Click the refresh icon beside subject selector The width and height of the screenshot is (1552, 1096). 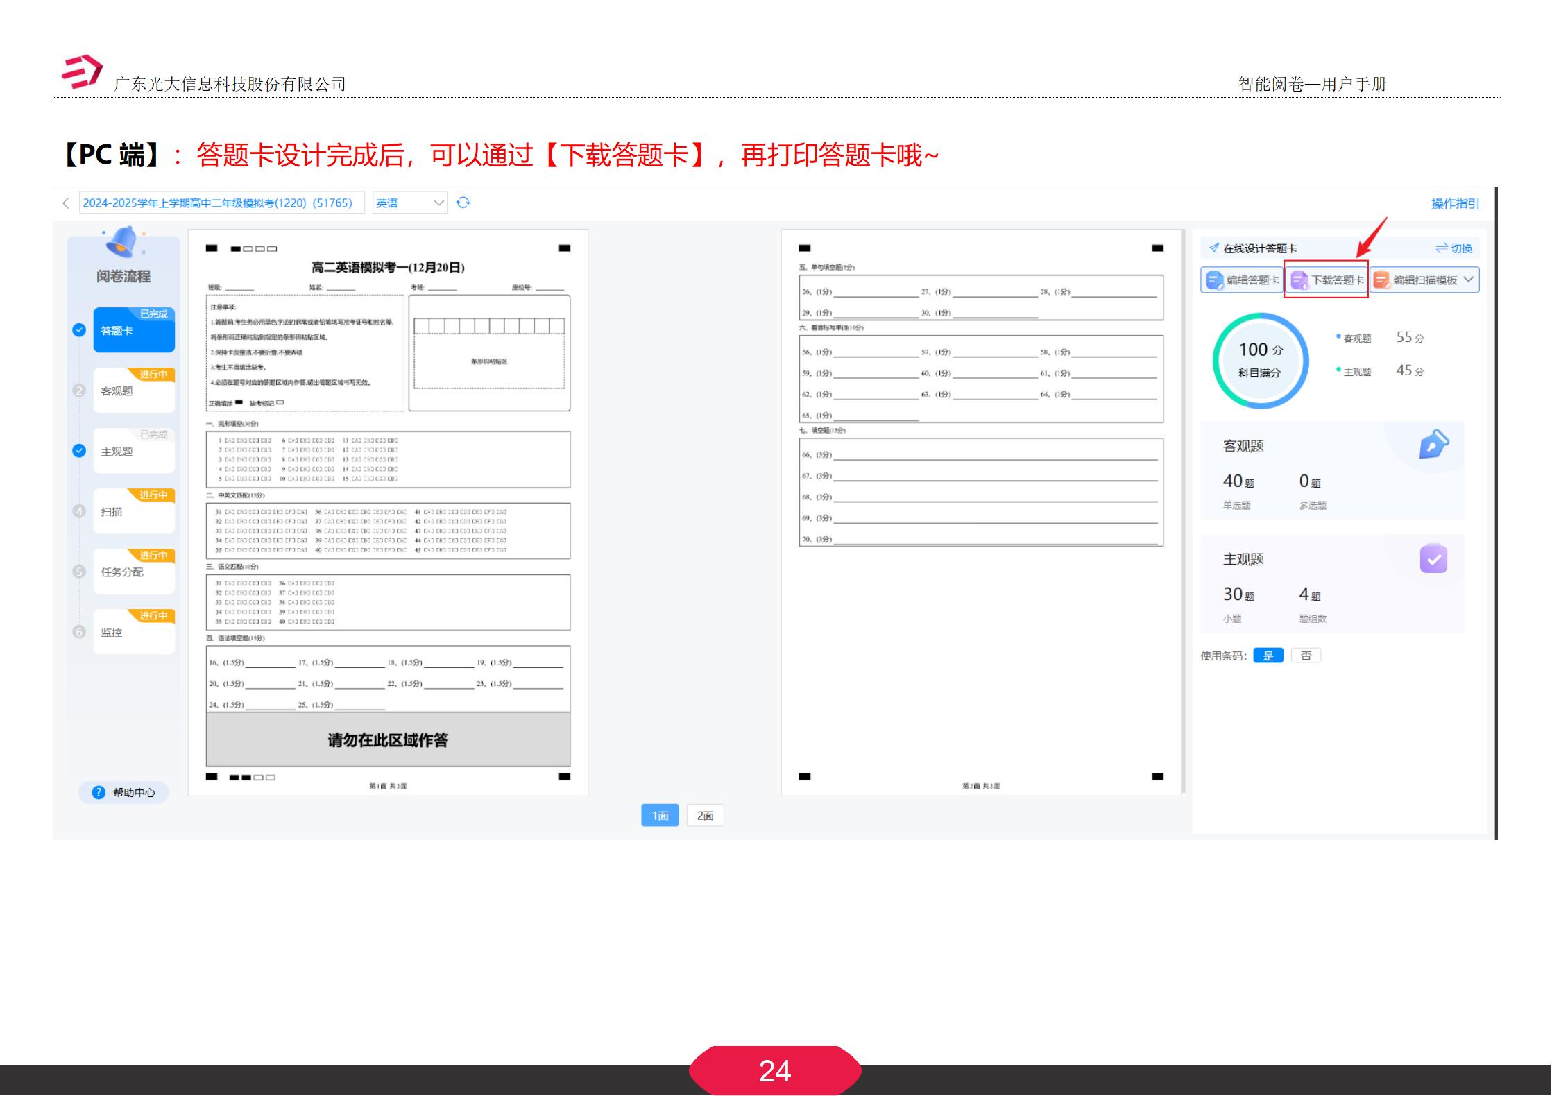tap(463, 203)
